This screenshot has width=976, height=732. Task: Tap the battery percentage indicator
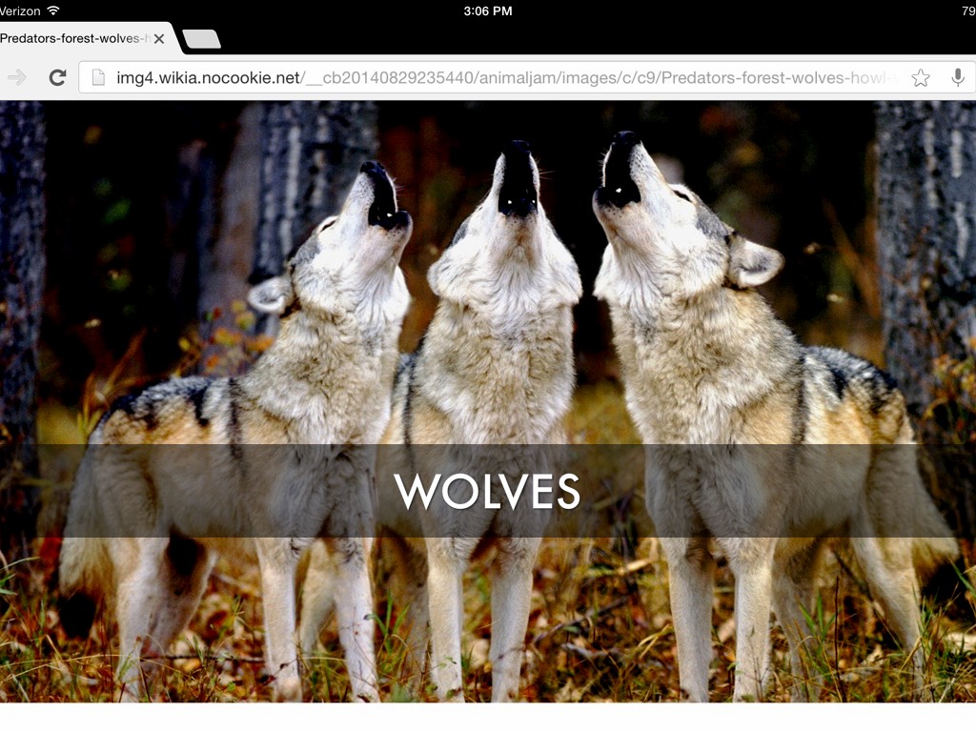coord(966,10)
